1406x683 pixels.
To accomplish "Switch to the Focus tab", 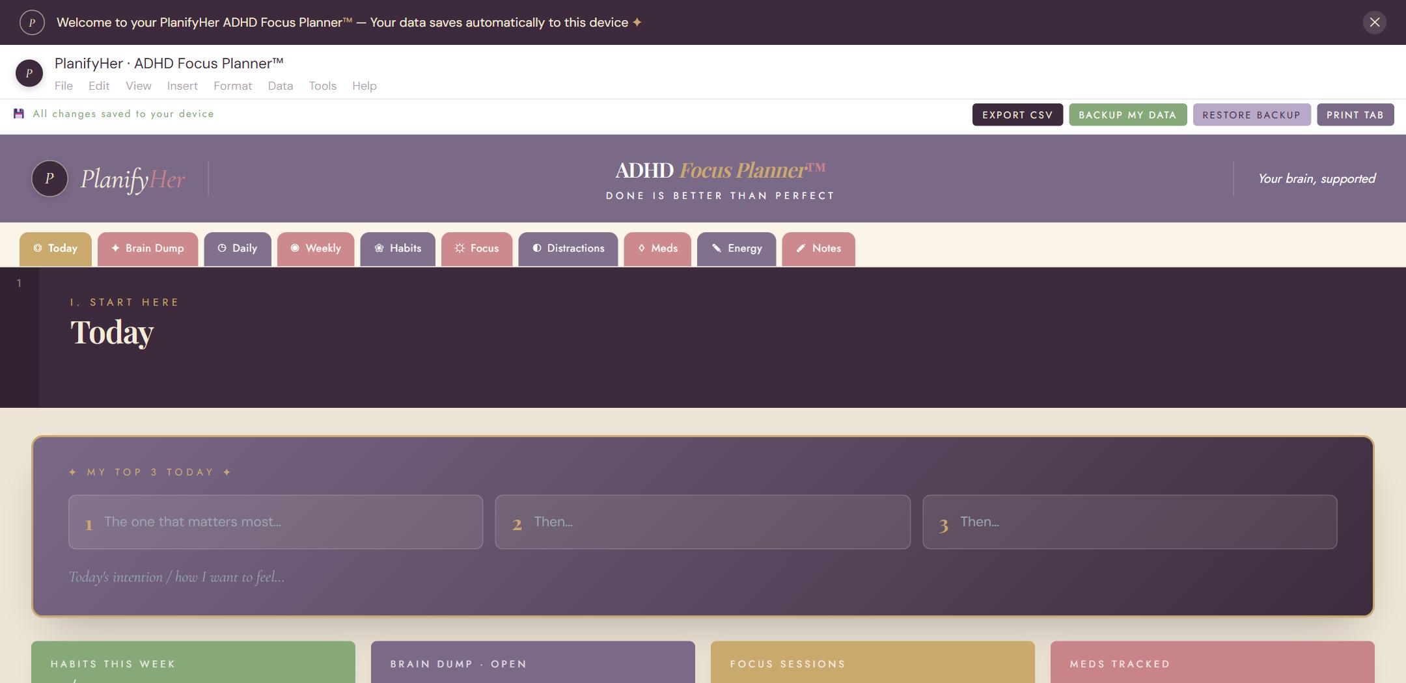I will pos(477,248).
